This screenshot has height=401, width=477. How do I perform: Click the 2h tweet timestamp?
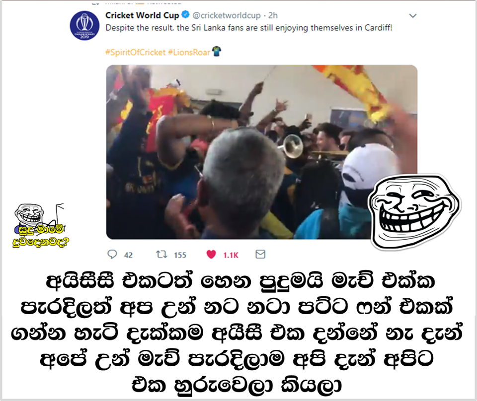click(x=273, y=15)
